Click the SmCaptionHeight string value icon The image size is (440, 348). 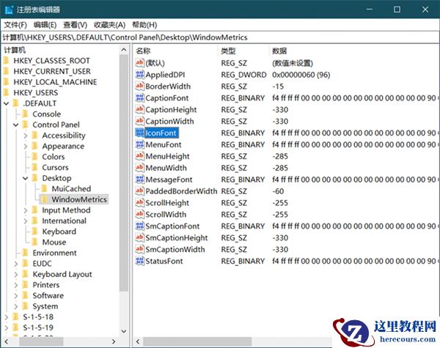point(139,237)
